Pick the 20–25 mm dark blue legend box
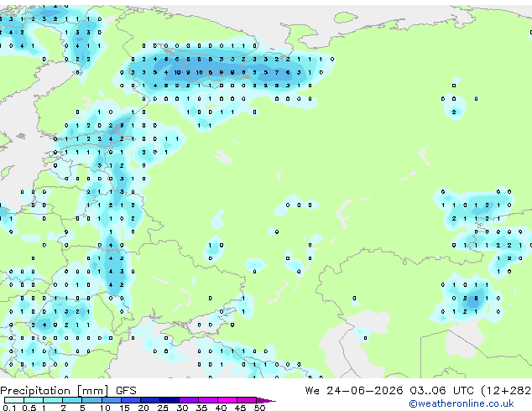This screenshot has width=532, height=411. (x=149, y=400)
